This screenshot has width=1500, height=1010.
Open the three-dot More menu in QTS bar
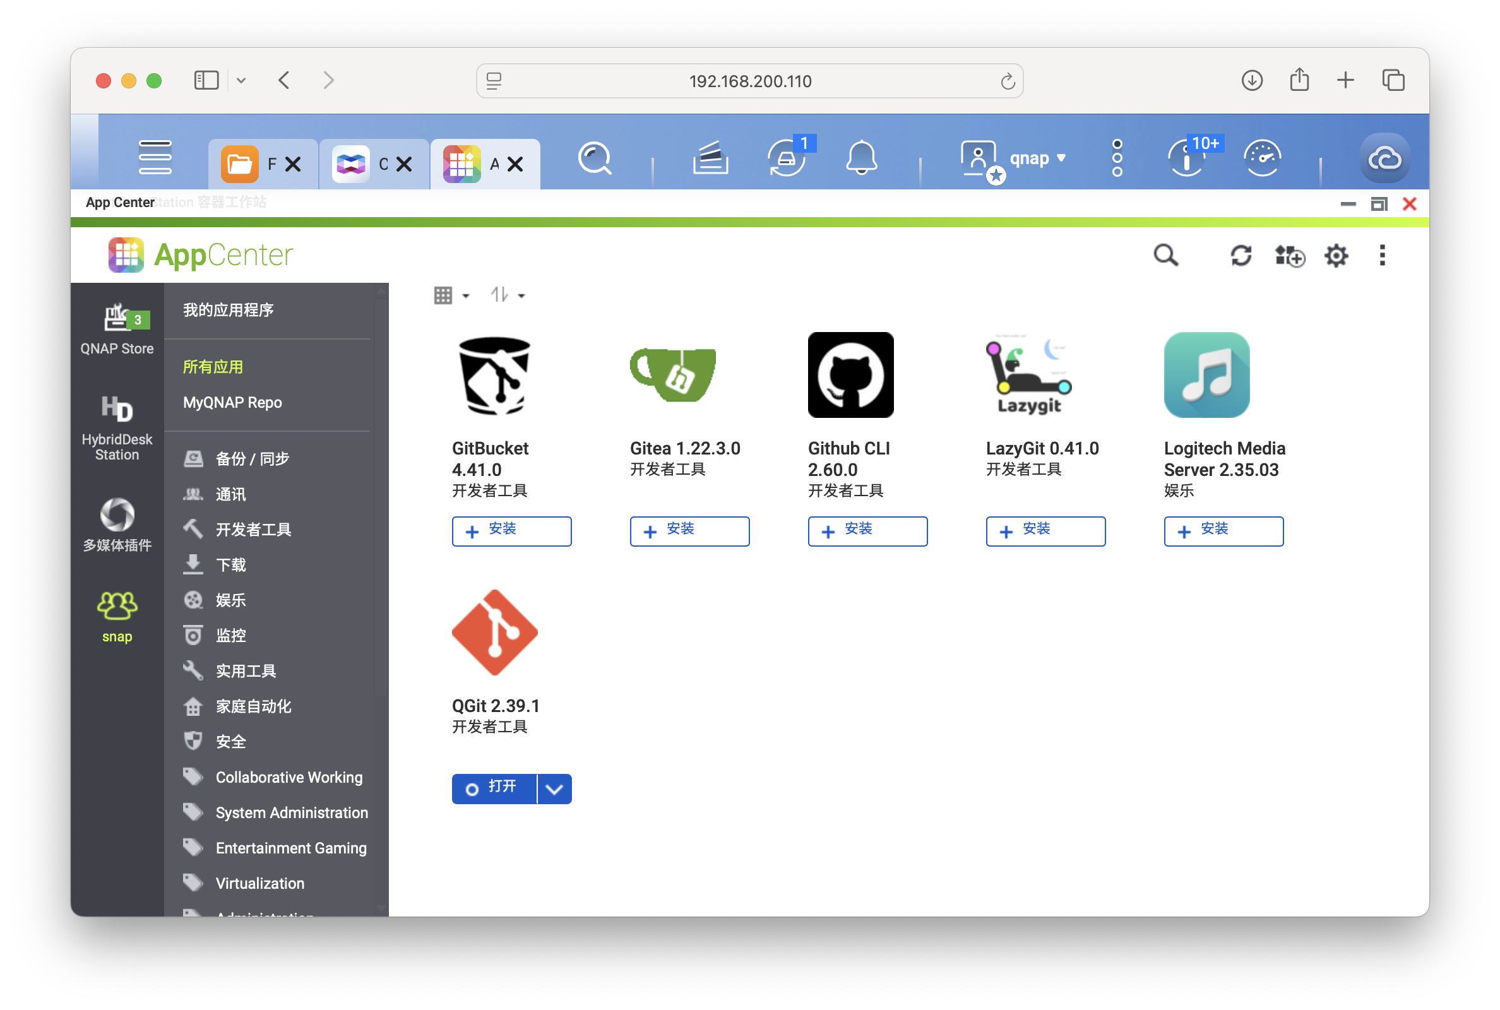coord(1117,158)
